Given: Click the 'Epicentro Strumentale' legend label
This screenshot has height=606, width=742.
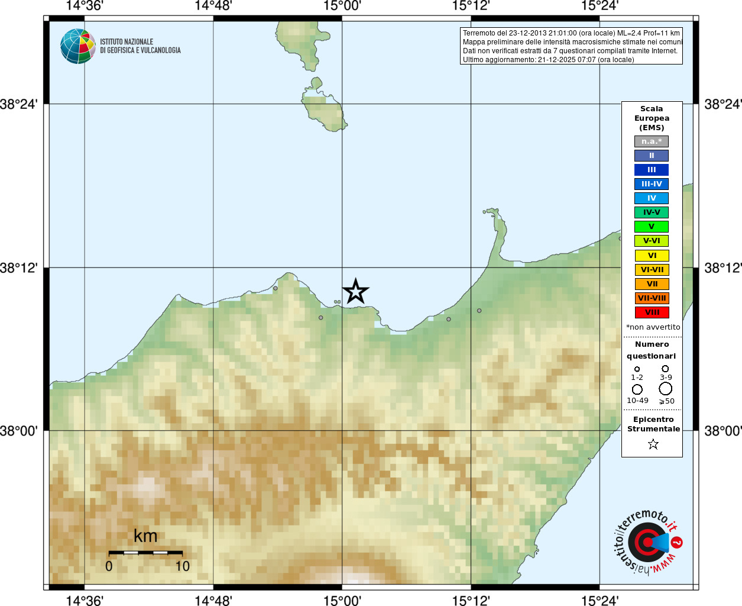Looking at the screenshot, I should (x=653, y=424).
